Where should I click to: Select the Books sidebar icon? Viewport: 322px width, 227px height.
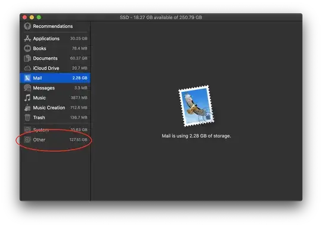(x=27, y=48)
